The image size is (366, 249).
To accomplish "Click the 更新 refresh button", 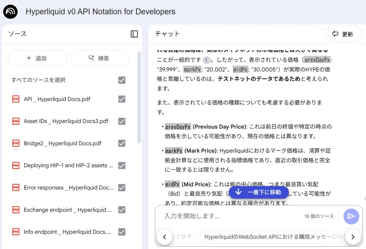I will (x=343, y=34).
